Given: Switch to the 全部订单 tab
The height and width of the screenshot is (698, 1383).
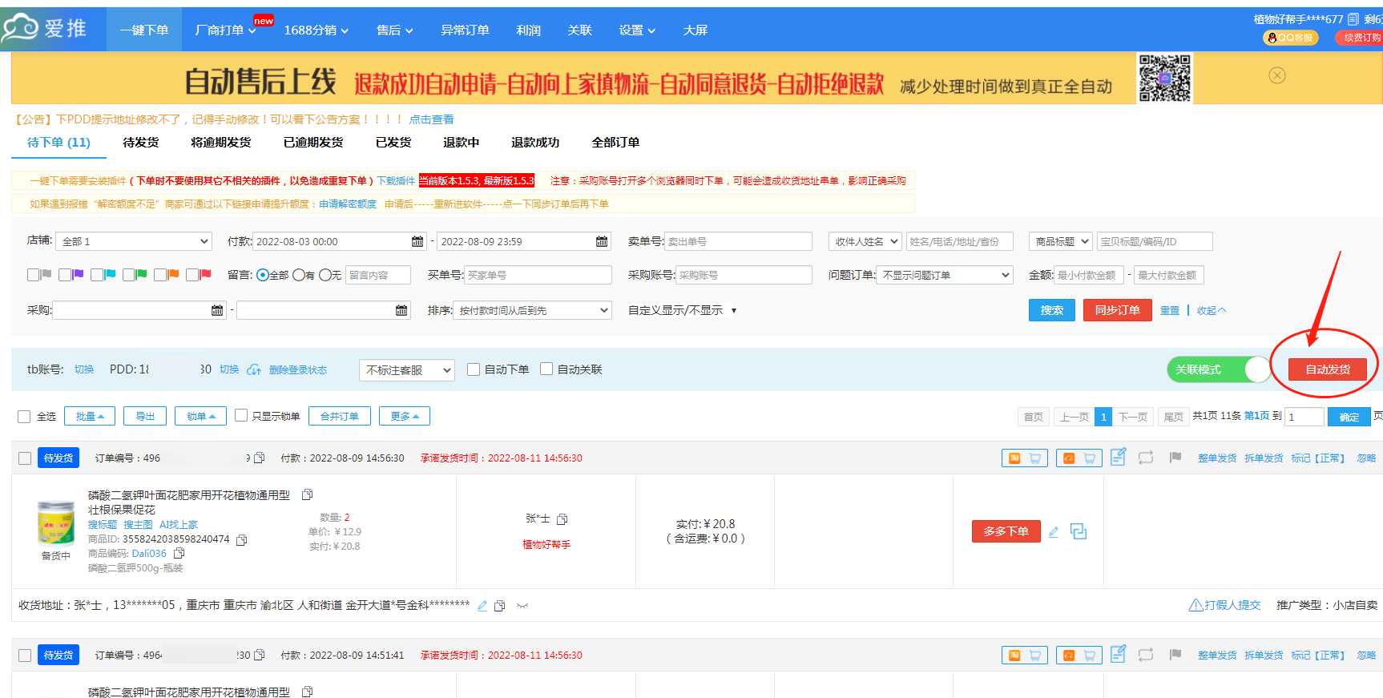Looking at the screenshot, I should pos(615,142).
